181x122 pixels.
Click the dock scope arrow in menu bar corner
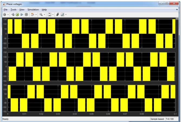[177, 9]
